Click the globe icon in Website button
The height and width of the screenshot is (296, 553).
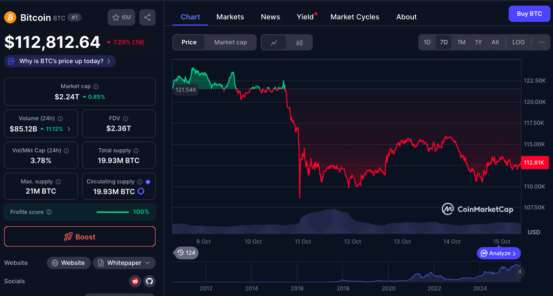pyautogui.click(x=55, y=263)
